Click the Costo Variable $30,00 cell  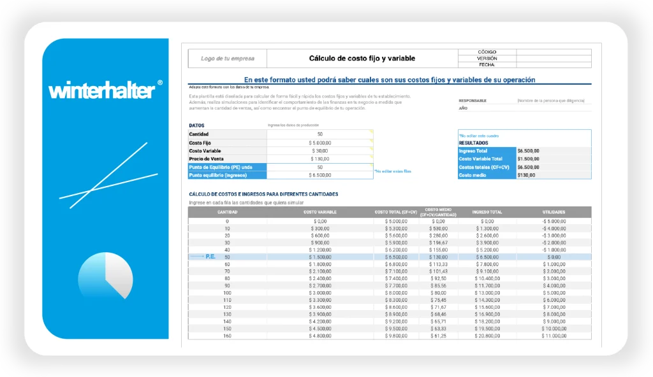pos(320,151)
